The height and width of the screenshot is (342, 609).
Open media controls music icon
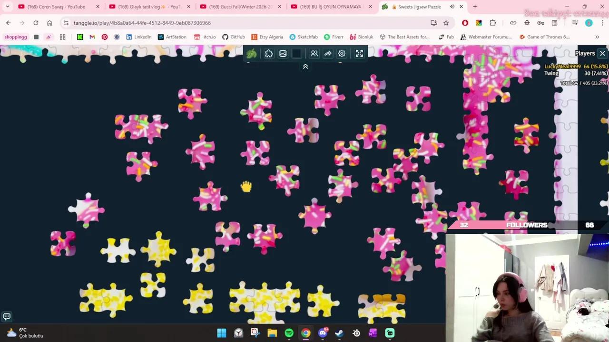pyautogui.click(x=575, y=23)
